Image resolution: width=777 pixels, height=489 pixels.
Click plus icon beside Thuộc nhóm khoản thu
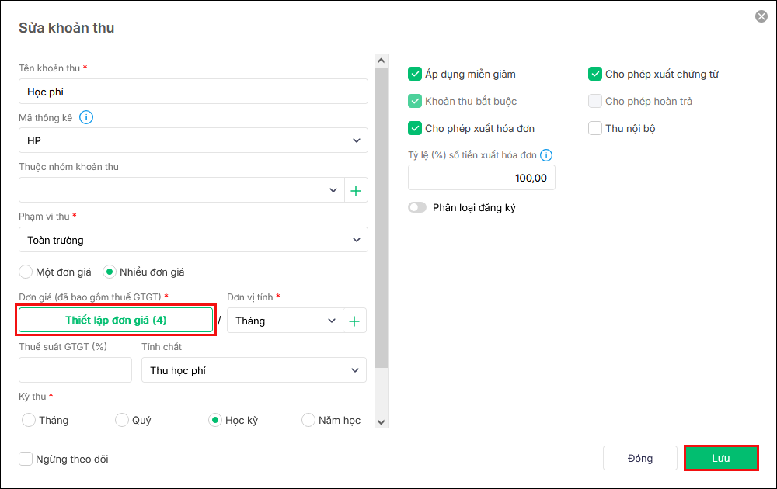coord(356,190)
